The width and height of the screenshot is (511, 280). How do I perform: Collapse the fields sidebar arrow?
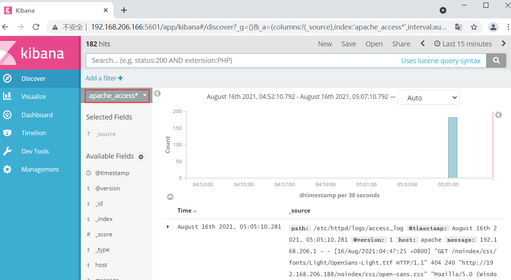click(x=157, y=93)
